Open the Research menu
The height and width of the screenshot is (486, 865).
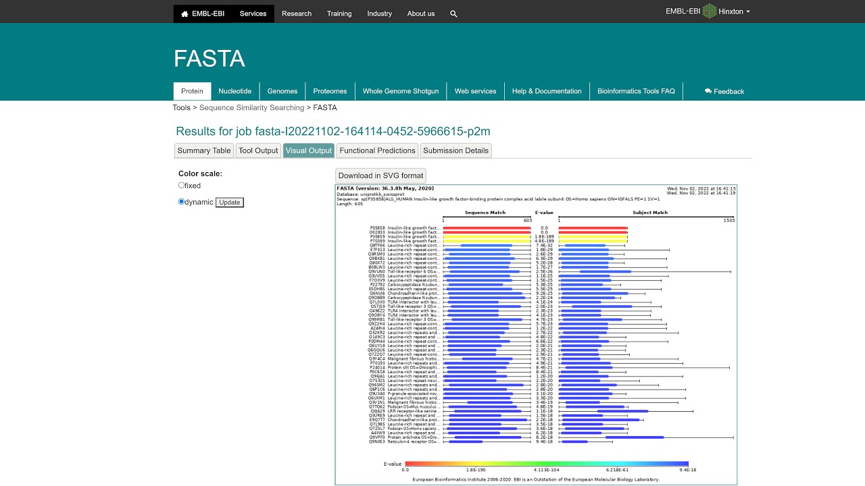coord(297,13)
